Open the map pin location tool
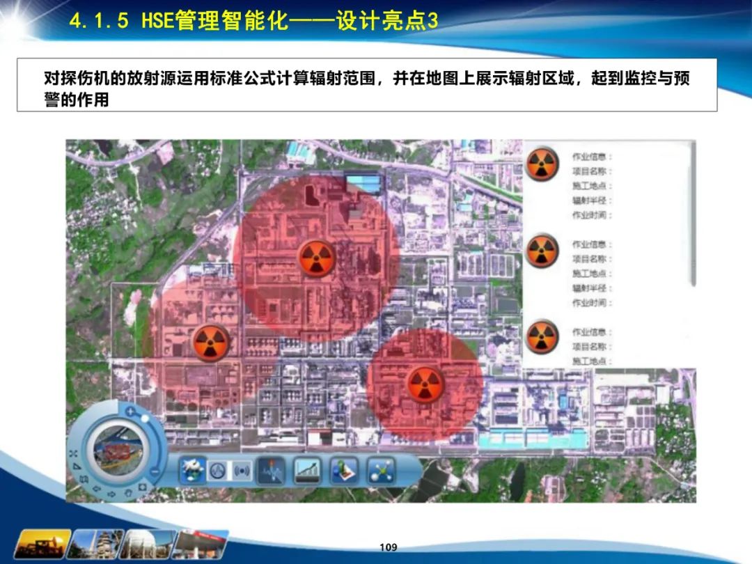This screenshot has width=752, height=564. pyautogui.click(x=345, y=470)
